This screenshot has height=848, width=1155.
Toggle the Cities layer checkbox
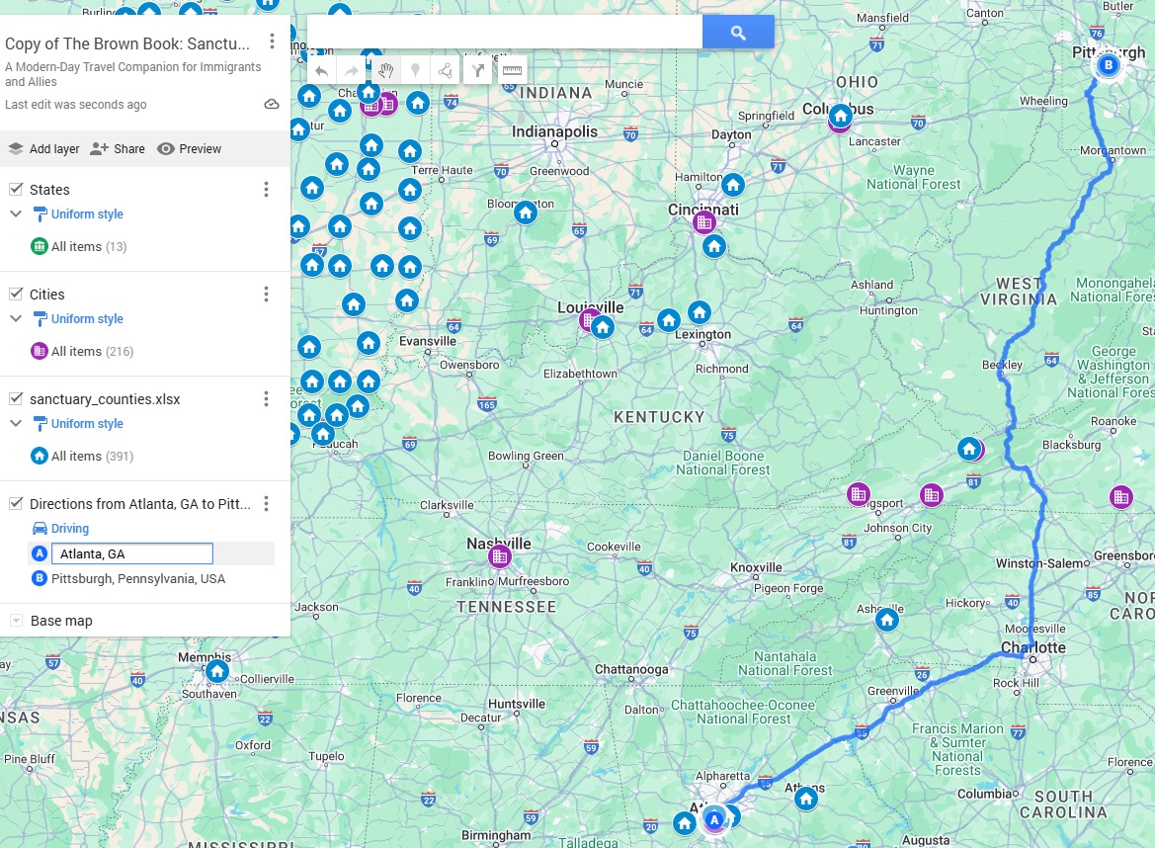point(16,294)
